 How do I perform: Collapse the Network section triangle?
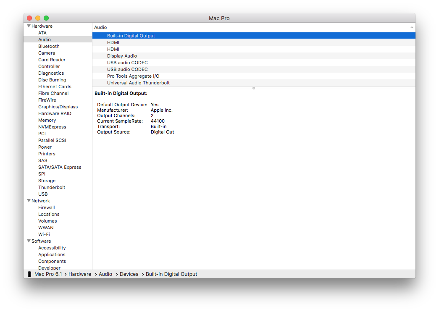click(x=29, y=201)
